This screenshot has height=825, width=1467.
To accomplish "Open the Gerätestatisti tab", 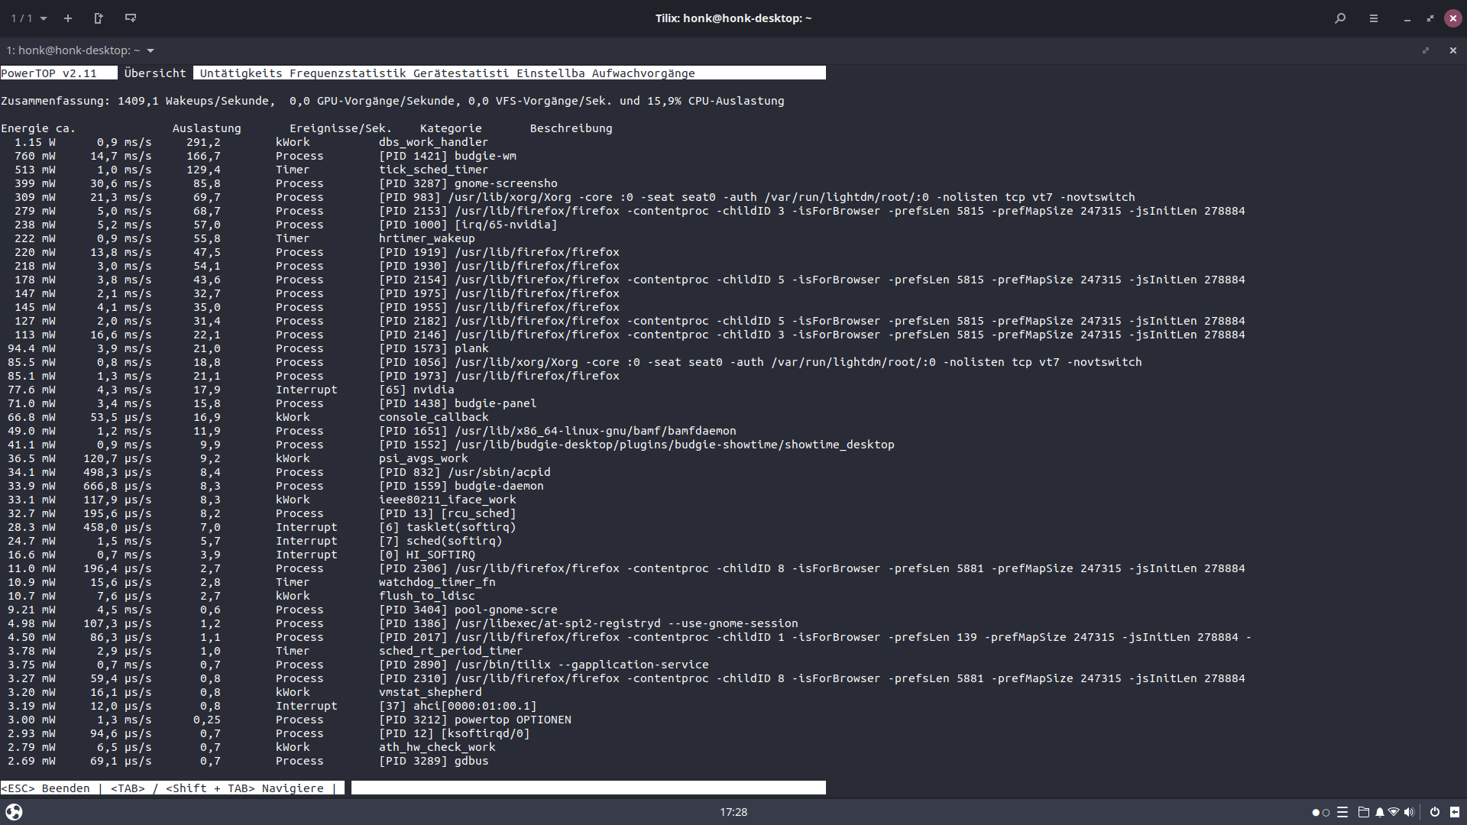I will [x=461, y=73].
